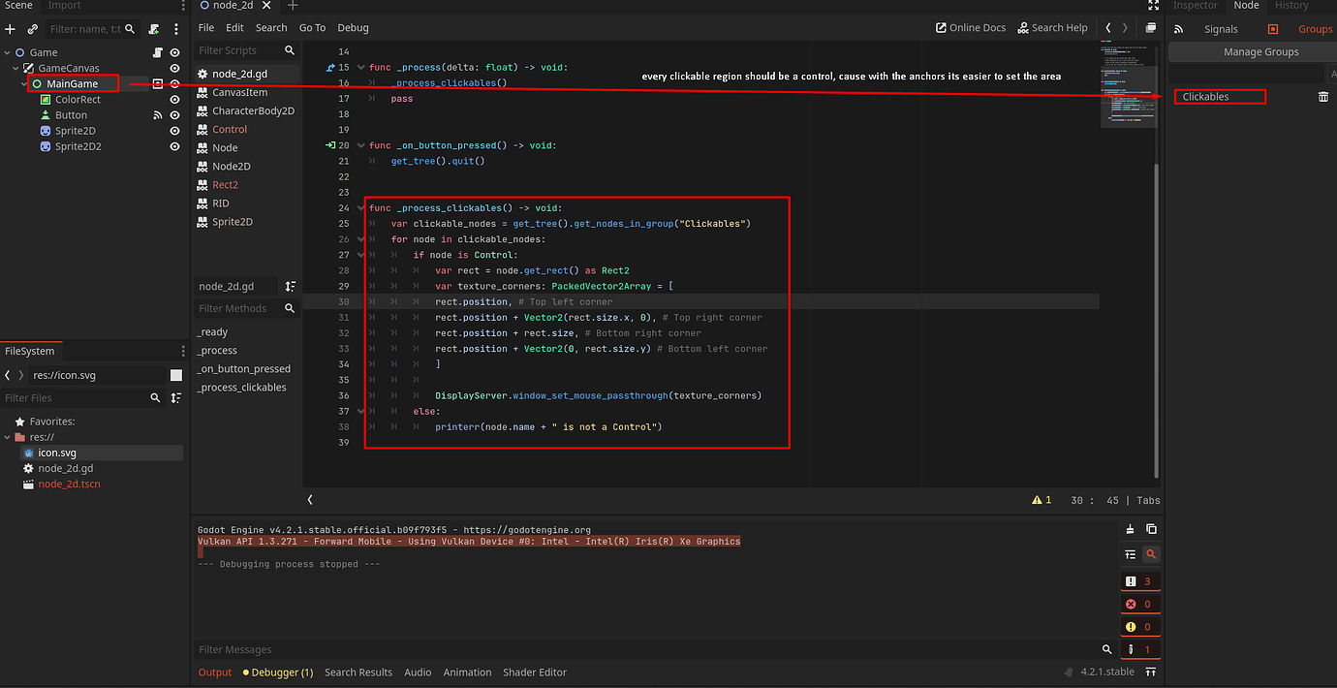The width and height of the screenshot is (1337, 688).
Task: Hide the GameCanvas node using its eye icon
Action: pos(174,68)
